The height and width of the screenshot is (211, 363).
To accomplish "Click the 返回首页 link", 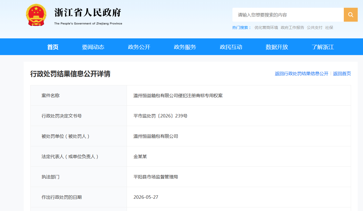I will pos(342,74).
